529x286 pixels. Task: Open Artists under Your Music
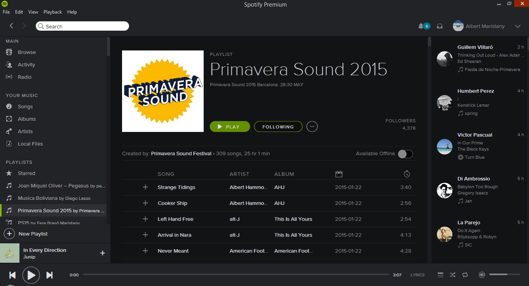25,132
